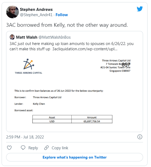This screenshot has height=167, width=151.
Task: Open the Matt Walsh name in the quoted tweet
Action: point(27,37)
